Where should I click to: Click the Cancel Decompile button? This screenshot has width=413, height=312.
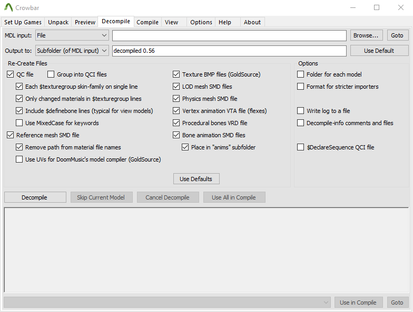point(168,197)
